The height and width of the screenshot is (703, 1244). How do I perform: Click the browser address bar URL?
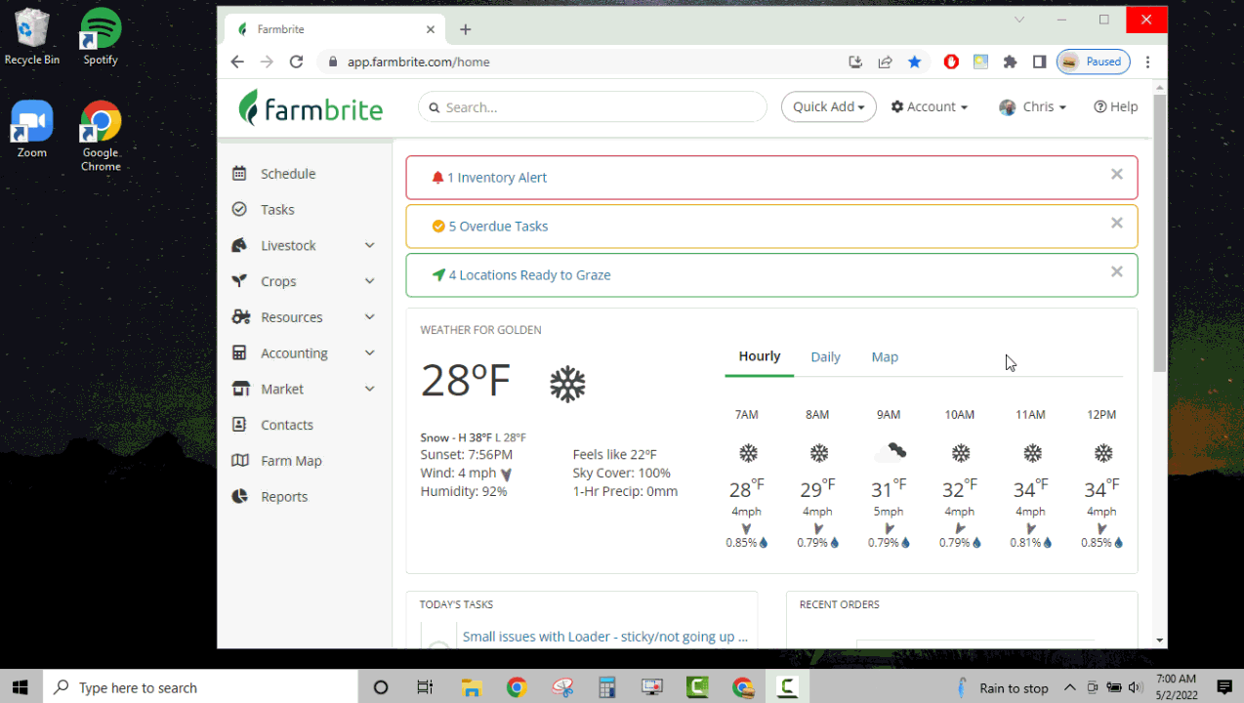tap(419, 62)
